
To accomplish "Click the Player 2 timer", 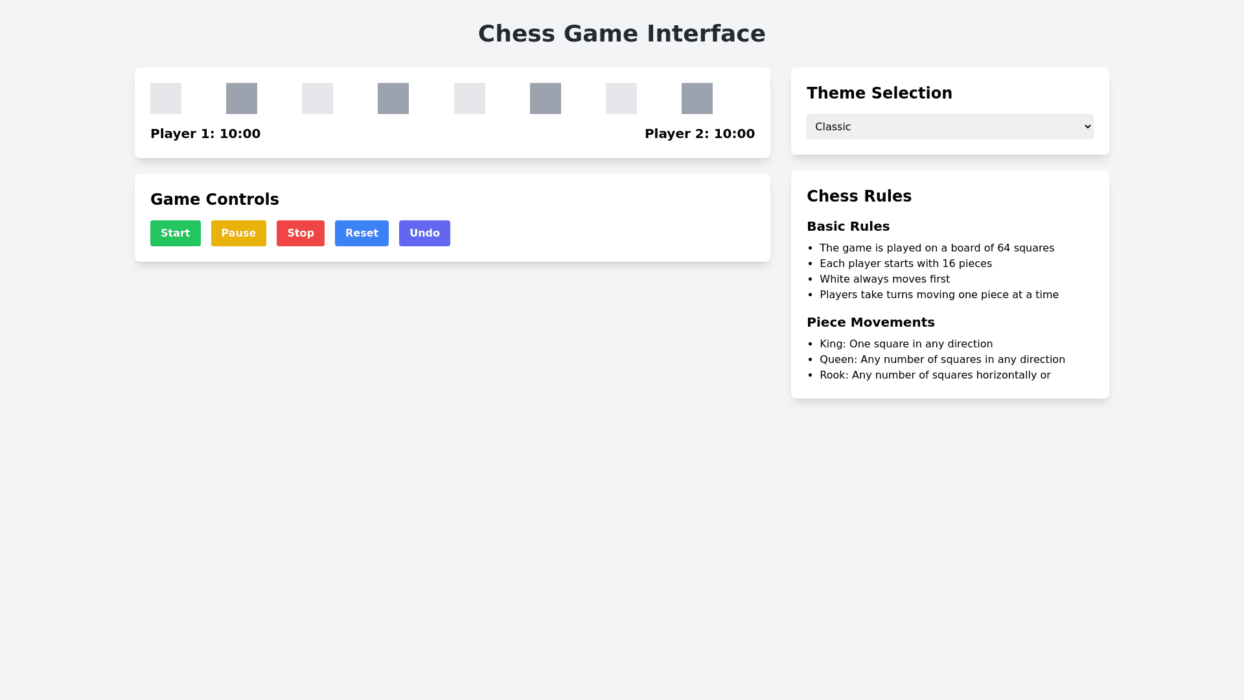I will click(699, 134).
